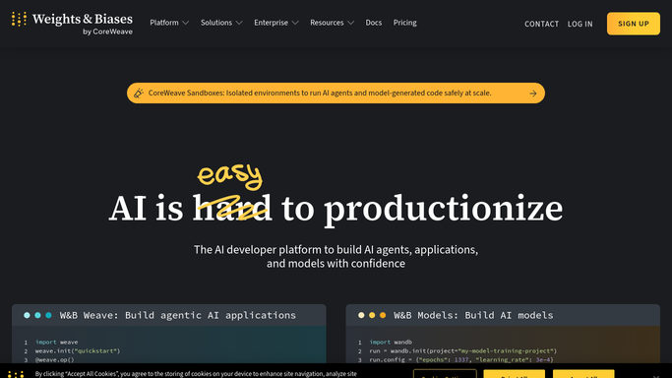Open the Docs page
Viewport: 672px width, 378px height.
click(x=373, y=23)
